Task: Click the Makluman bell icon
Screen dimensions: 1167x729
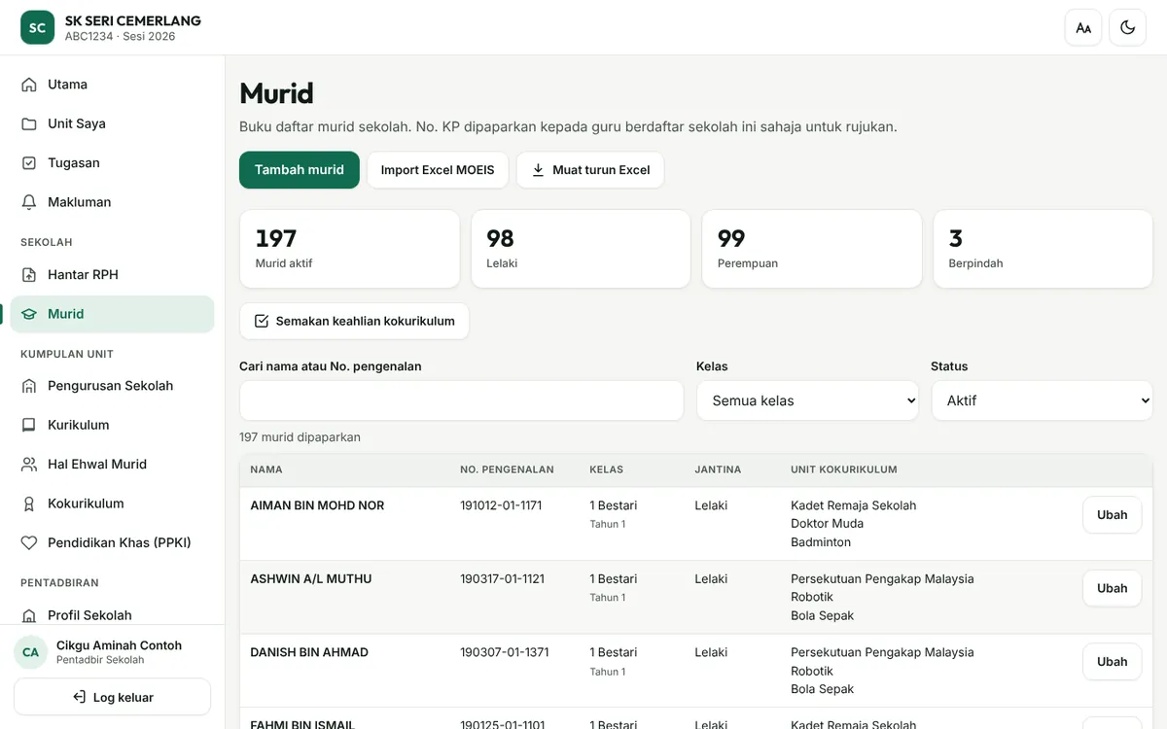Action: pyautogui.click(x=29, y=202)
